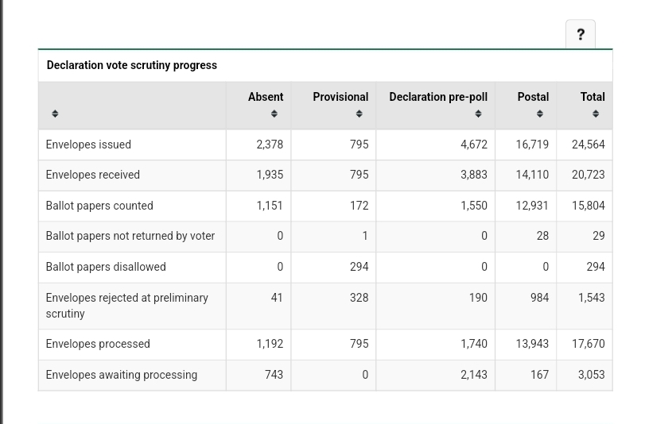Click sort arrows in first column header
Screen dimensions: 645x424
[55, 114]
